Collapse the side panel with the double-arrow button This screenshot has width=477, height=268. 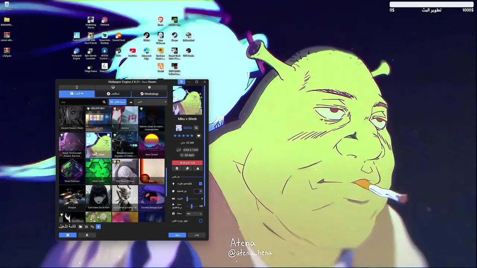pos(181,82)
